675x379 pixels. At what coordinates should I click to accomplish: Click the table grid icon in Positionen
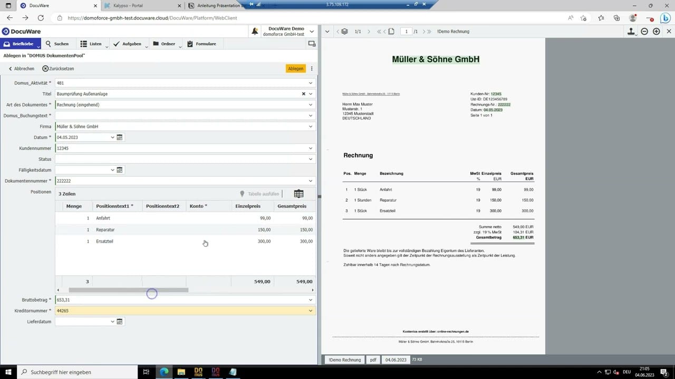[x=298, y=194]
